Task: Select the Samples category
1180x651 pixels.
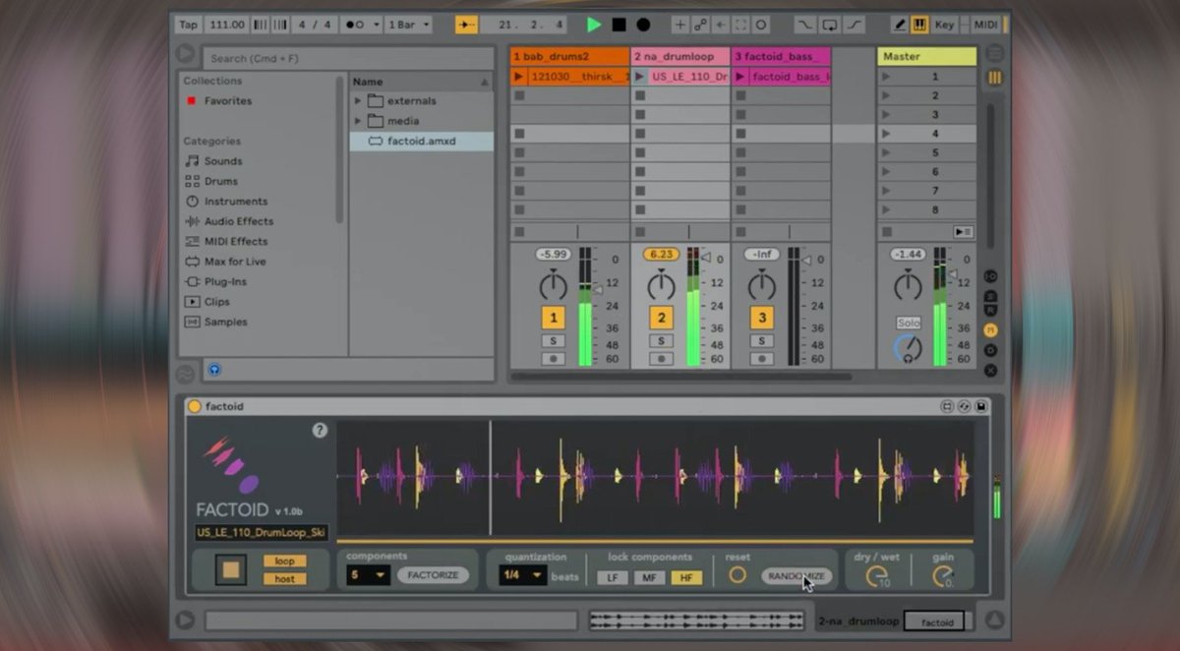Action: [x=225, y=322]
